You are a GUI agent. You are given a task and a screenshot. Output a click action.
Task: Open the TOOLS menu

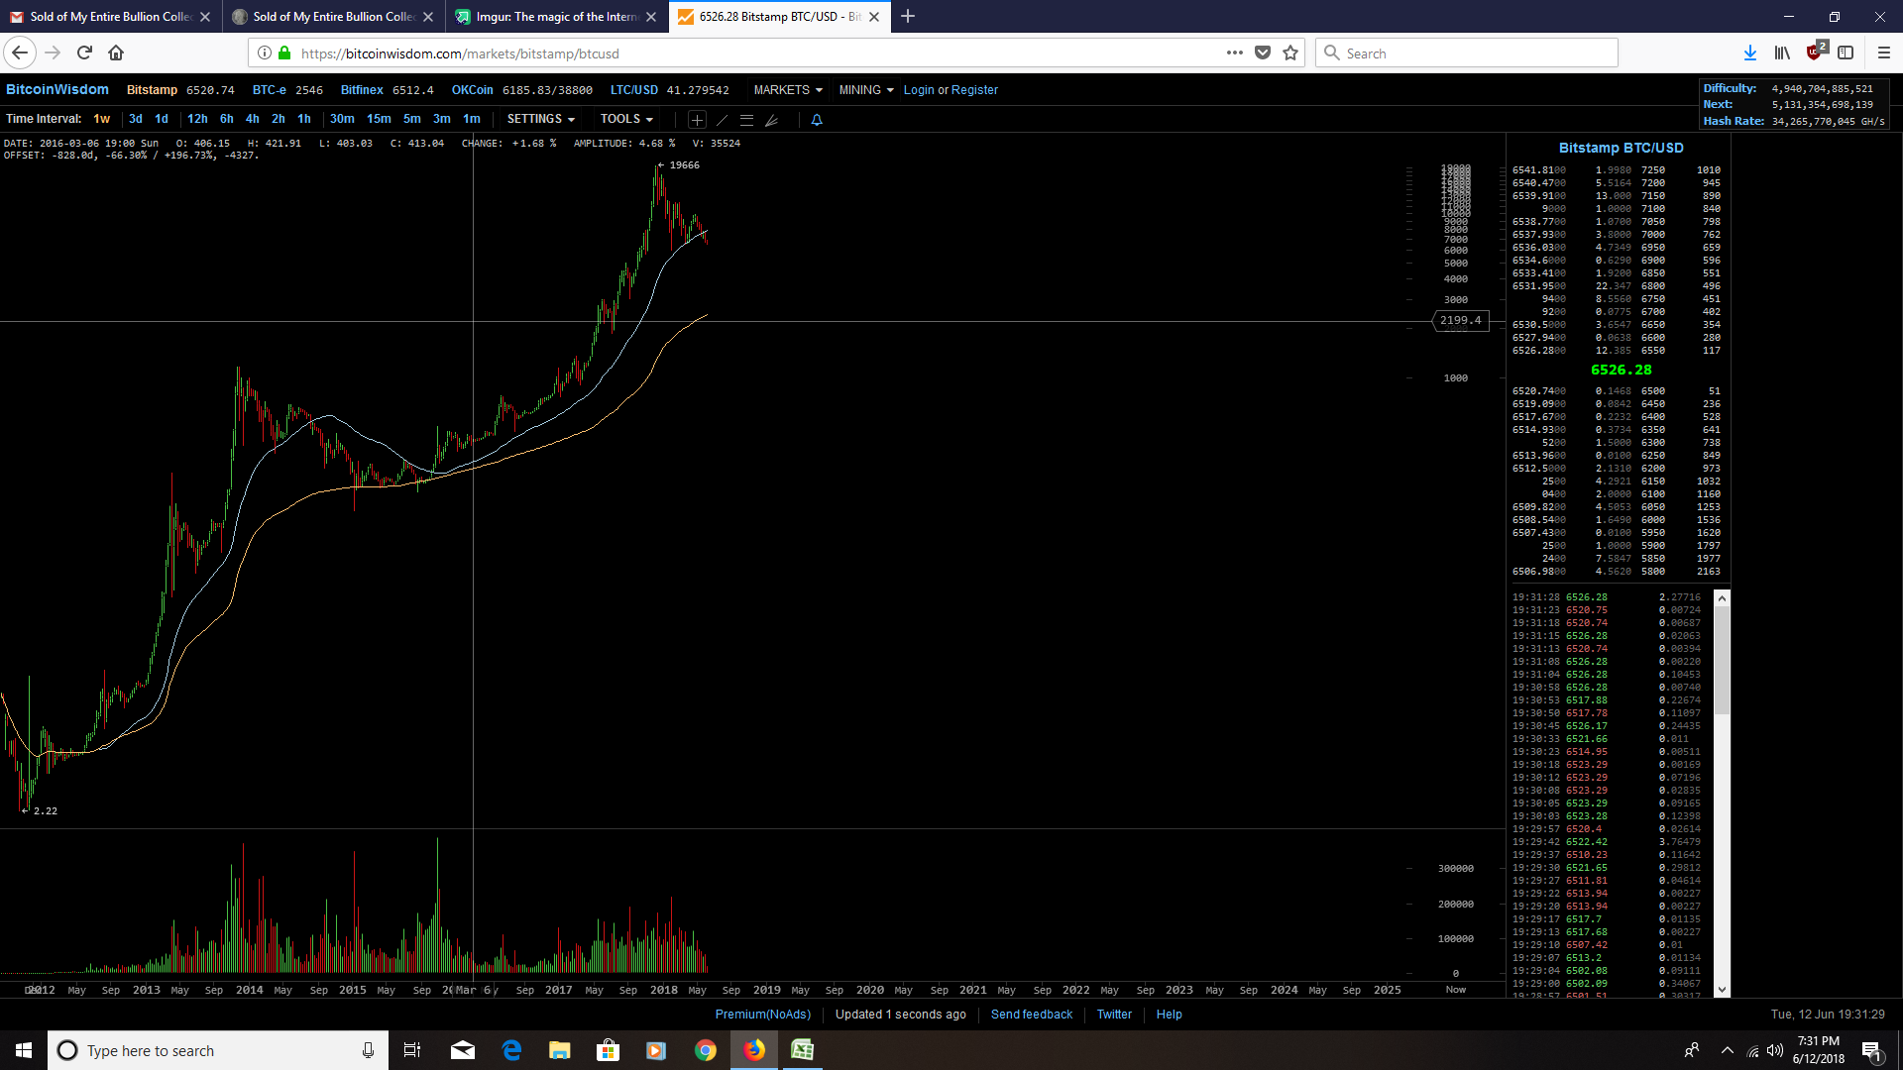(x=626, y=119)
